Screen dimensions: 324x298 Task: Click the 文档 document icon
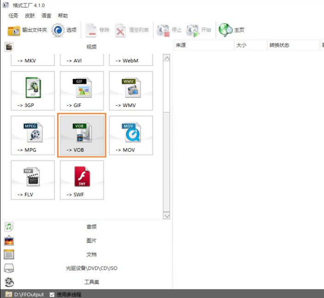click(x=9, y=254)
